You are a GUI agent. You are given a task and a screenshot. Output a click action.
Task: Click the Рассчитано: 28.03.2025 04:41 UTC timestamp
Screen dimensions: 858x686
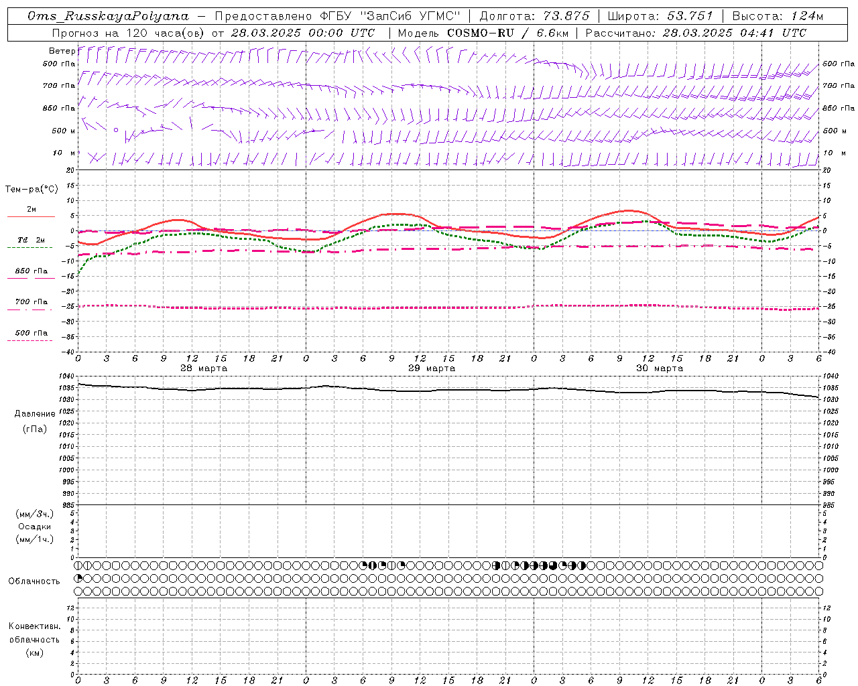[696, 33]
